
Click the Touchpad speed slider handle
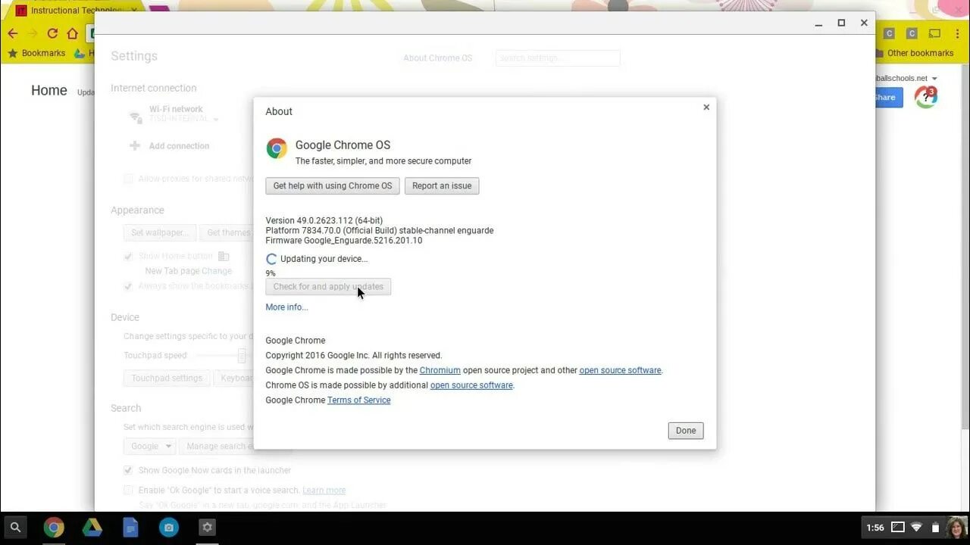coord(242,356)
